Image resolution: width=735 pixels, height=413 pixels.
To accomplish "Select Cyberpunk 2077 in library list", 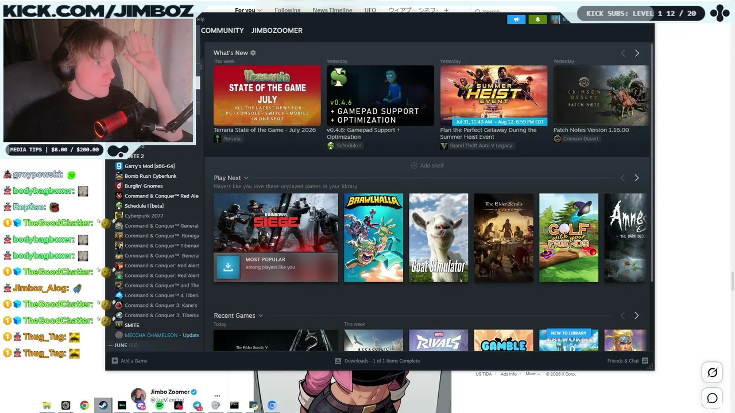I will point(144,216).
